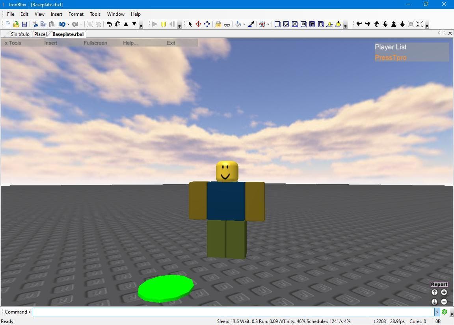Click the Report button in viewport
The width and height of the screenshot is (454, 325).
click(x=439, y=284)
